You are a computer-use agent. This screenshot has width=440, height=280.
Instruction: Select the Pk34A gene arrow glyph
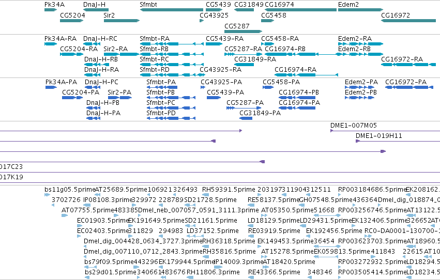[x=51, y=10]
